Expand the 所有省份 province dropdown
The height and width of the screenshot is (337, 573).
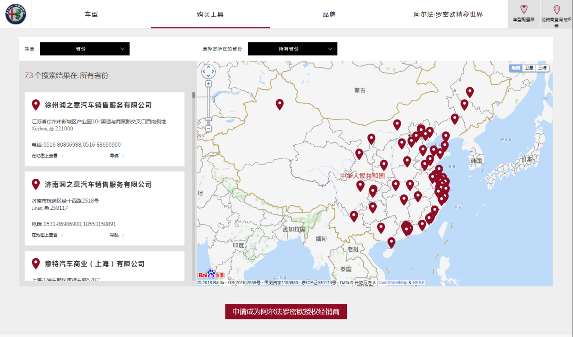pyautogui.click(x=292, y=49)
